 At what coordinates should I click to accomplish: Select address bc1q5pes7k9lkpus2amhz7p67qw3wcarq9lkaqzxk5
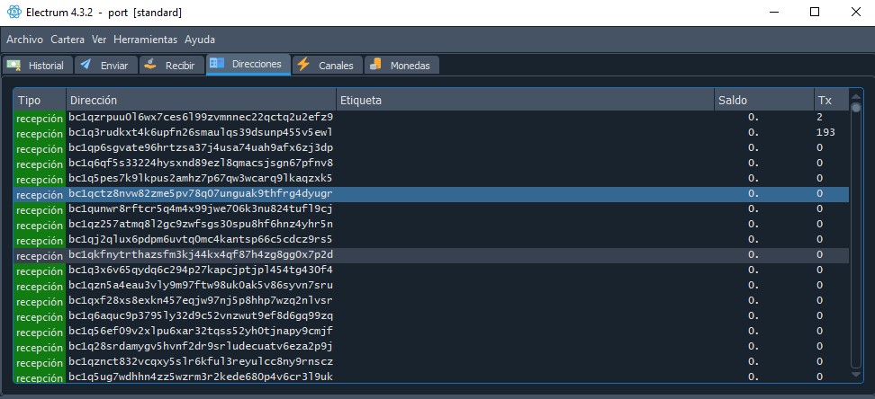pos(201,178)
